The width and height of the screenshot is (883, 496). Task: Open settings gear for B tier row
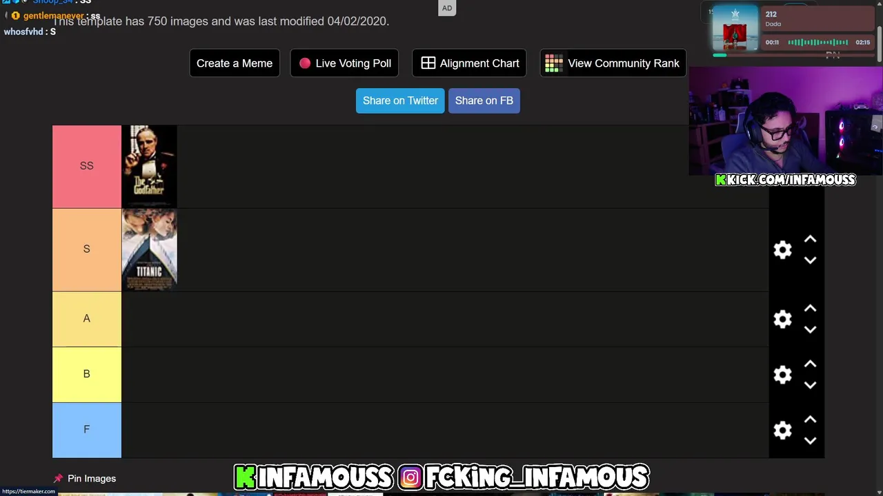tap(782, 375)
